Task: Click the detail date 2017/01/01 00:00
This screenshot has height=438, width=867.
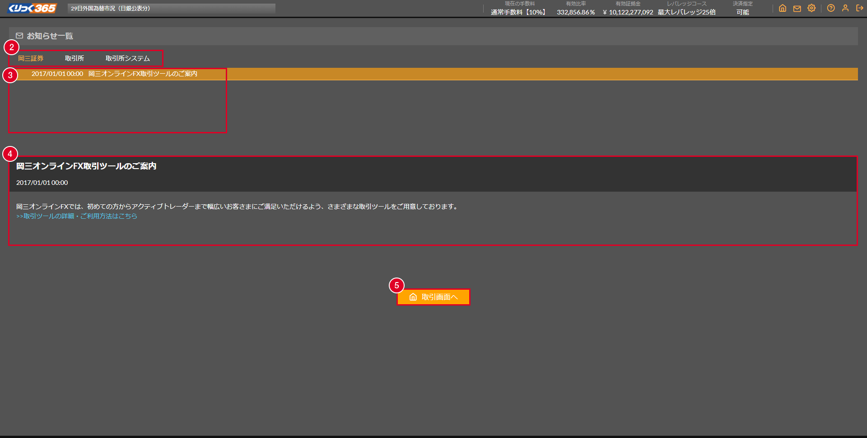Action: (42, 183)
